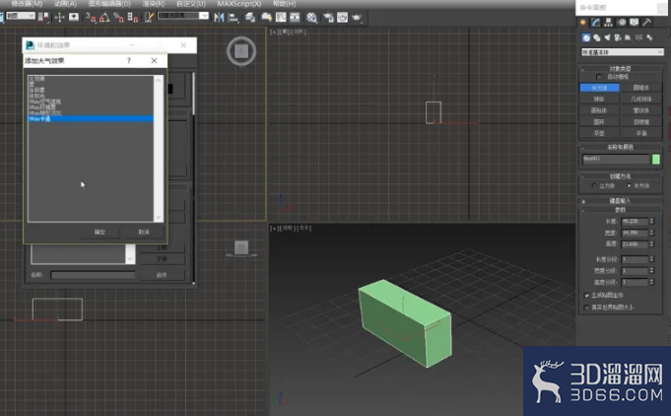671x416 pixels.
Task: Click the effect list scroll-up arrow
Action: pyautogui.click(x=159, y=80)
